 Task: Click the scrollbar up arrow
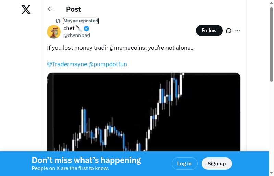(x=271, y=3)
